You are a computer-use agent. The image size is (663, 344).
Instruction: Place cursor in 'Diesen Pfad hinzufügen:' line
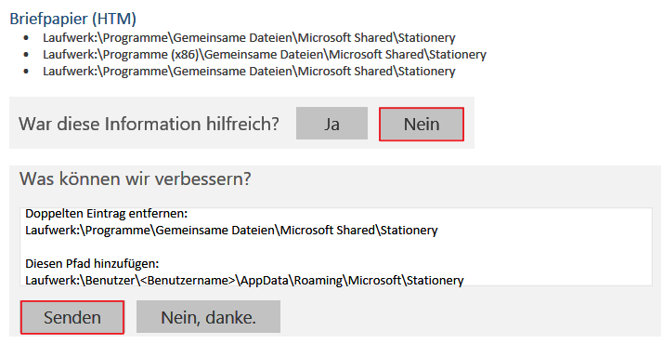coord(92,264)
